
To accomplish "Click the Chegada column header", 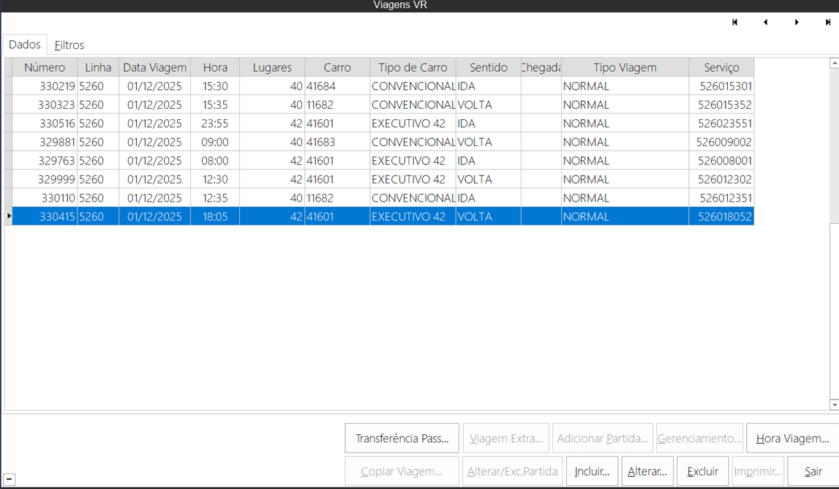I will [541, 67].
